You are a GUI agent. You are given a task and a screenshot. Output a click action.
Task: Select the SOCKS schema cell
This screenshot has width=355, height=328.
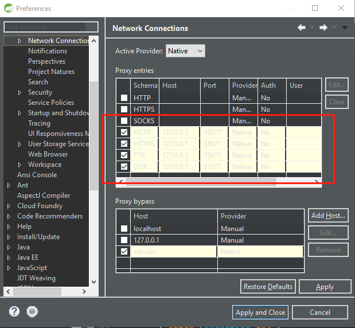click(x=145, y=121)
